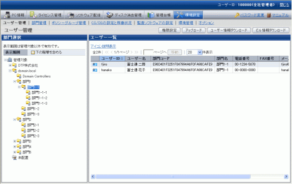292x184 pixels.
Task: Expand the 部門4 node
Action: click(14, 146)
